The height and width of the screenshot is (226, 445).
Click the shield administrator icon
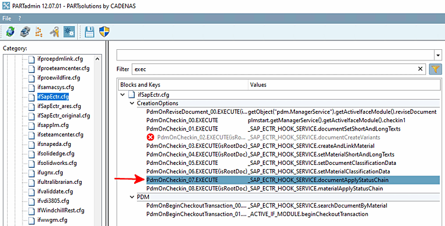click(x=104, y=32)
